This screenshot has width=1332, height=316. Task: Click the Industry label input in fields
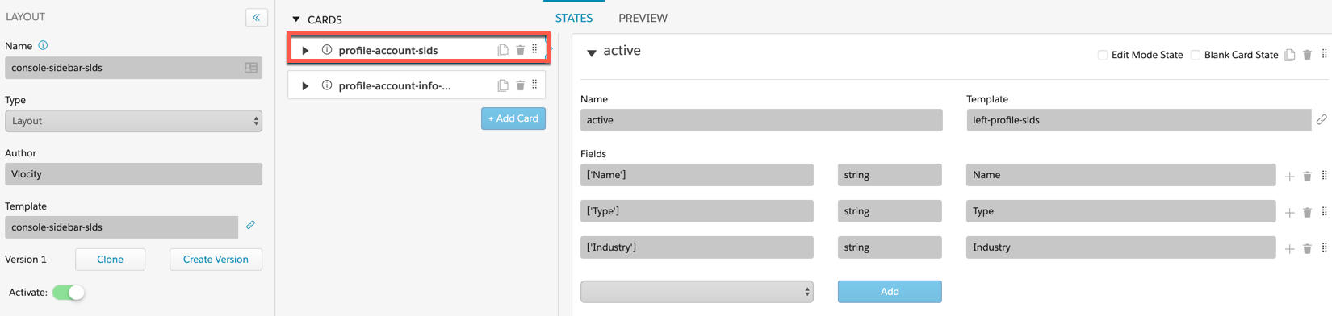pyautogui.click(x=1120, y=247)
